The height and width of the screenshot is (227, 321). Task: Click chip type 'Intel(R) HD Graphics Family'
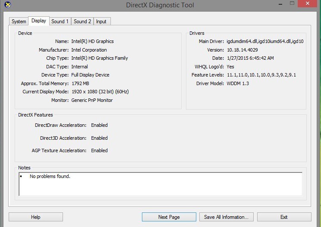point(100,58)
